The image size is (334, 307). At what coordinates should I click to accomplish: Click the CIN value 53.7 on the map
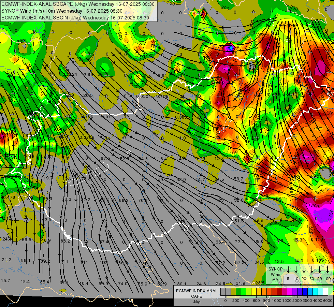(238, 179)
